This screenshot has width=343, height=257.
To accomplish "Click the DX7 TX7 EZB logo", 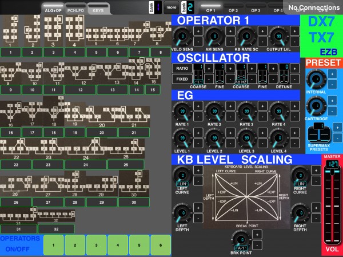I will (321, 36).
